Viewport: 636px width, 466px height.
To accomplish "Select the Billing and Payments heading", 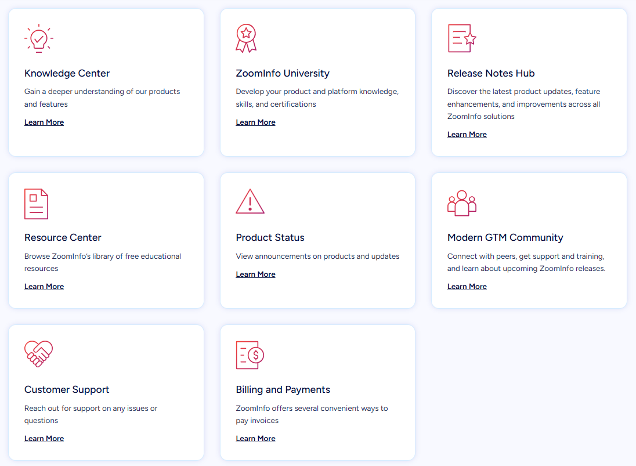I will pos(283,390).
